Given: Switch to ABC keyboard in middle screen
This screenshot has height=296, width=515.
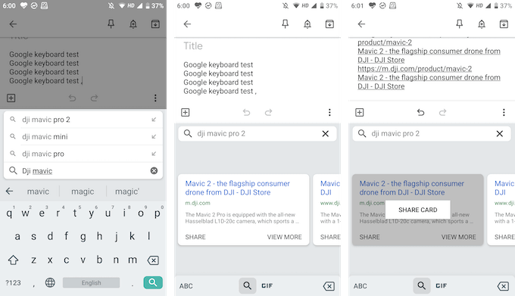Looking at the screenshot, I should (186, 286).
